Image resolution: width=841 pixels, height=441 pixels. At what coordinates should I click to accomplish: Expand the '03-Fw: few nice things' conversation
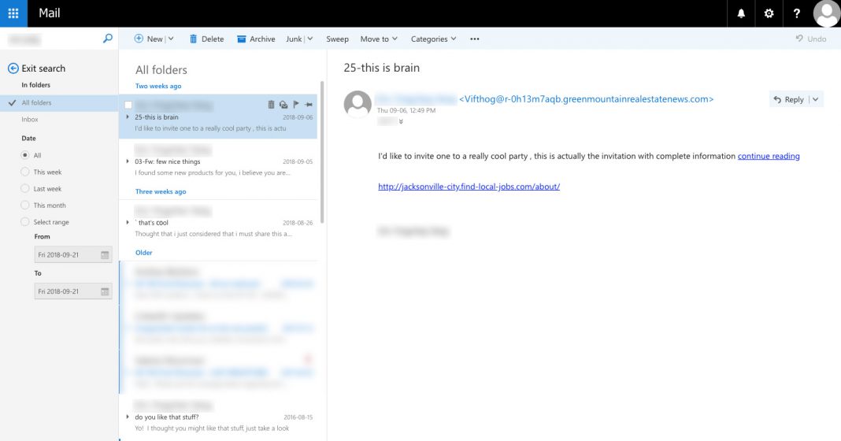tap(128, 161)
